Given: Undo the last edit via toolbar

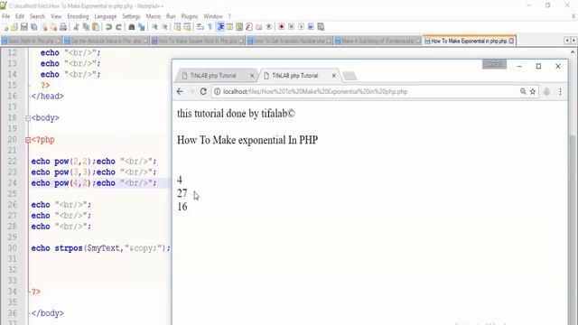Looking at the screenshot, I should 108,27.
